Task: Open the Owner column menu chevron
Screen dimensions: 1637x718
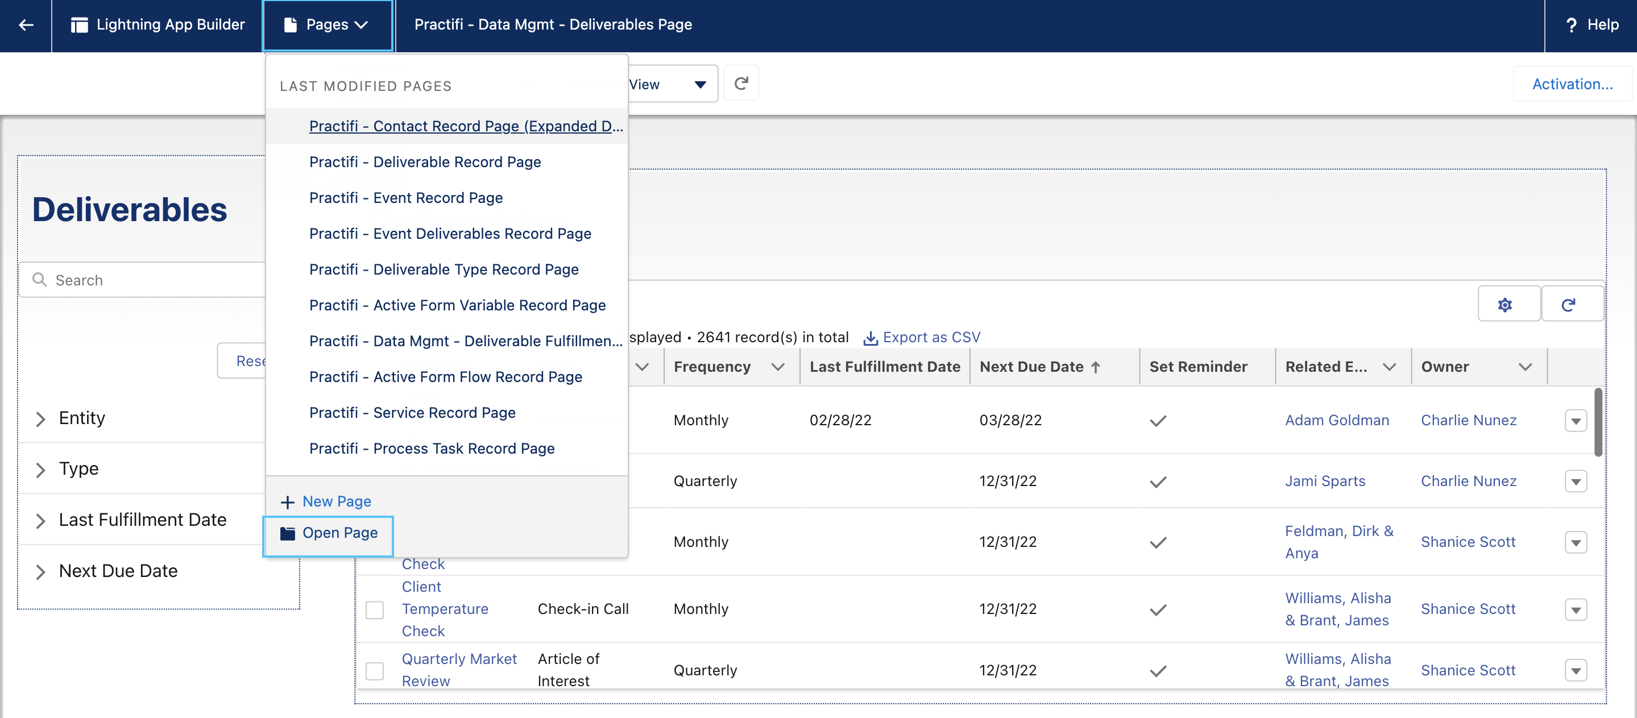Action: coord(1525,367)
